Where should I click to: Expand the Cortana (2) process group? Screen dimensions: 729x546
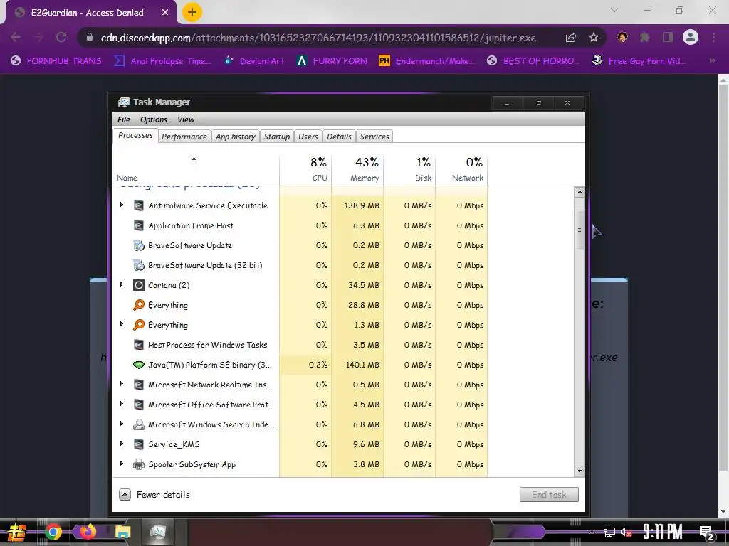(122, 284)
